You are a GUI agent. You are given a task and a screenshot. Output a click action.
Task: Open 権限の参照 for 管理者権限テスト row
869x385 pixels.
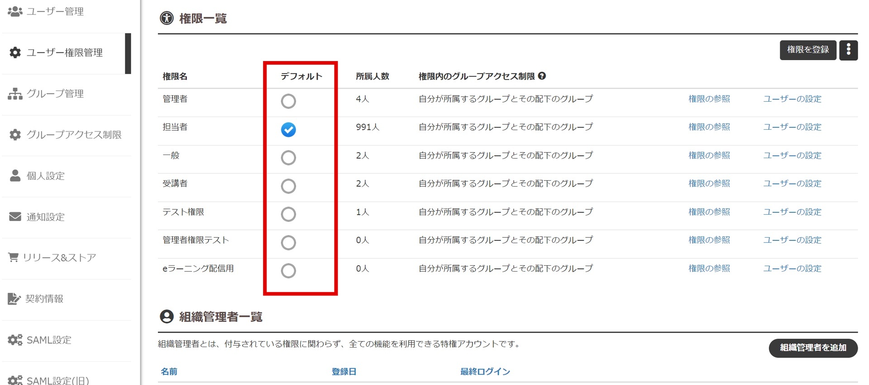(x=709, y=240)
